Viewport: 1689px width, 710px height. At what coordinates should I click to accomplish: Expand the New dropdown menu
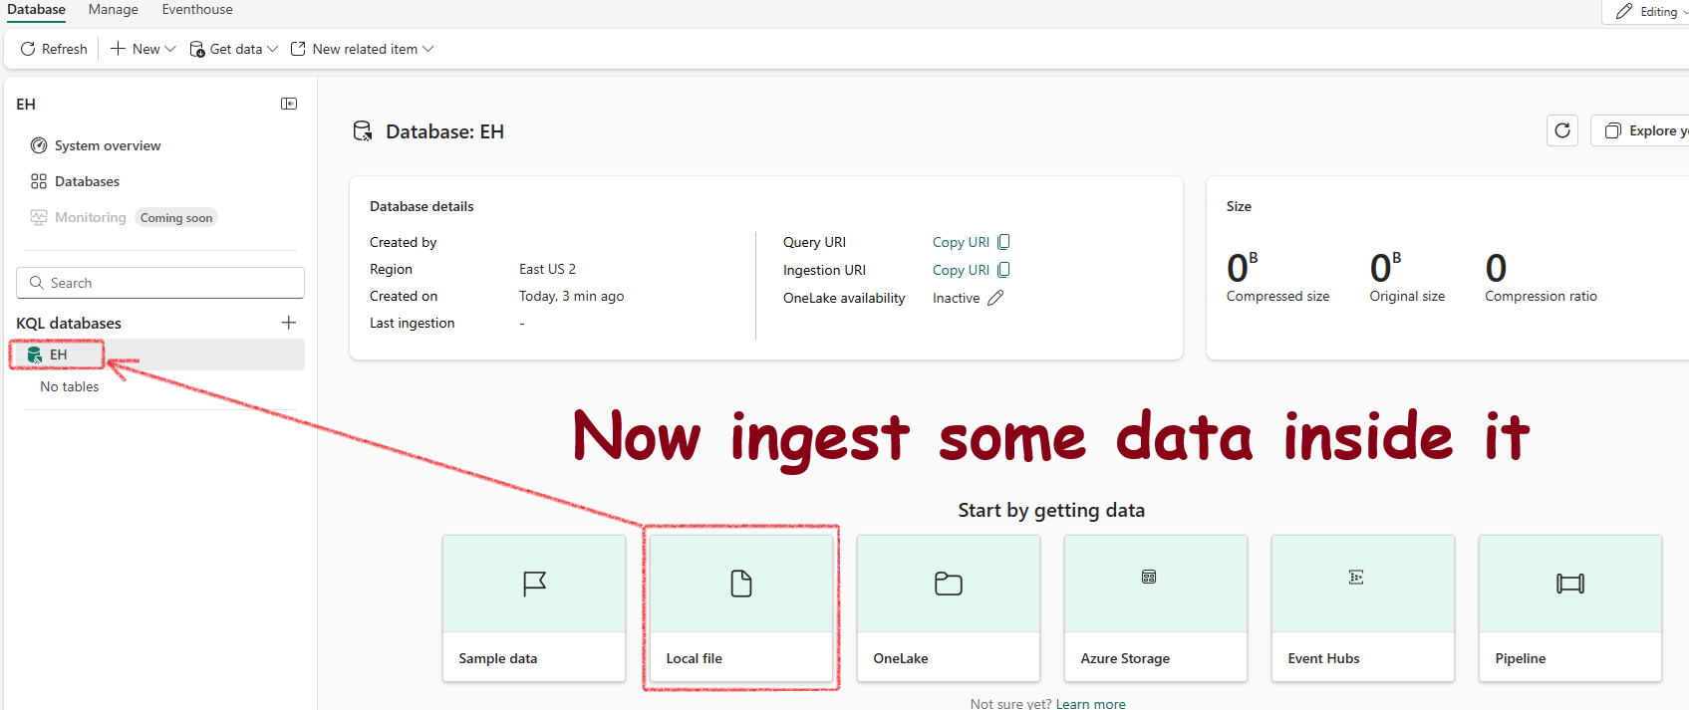[x=142, y=49]
